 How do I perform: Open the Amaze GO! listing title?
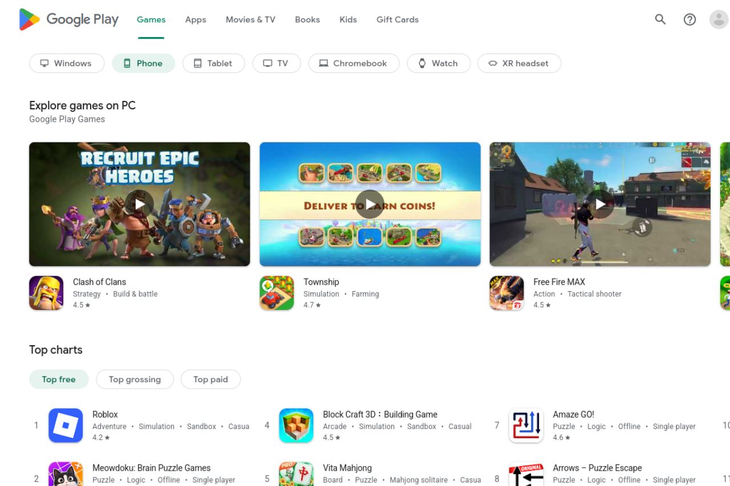tap(573, 415)
